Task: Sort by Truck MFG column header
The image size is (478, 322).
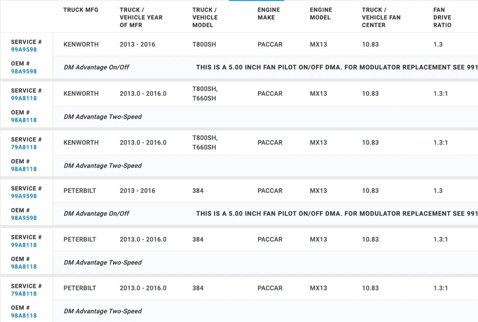Action: click(x=81, y=10)
